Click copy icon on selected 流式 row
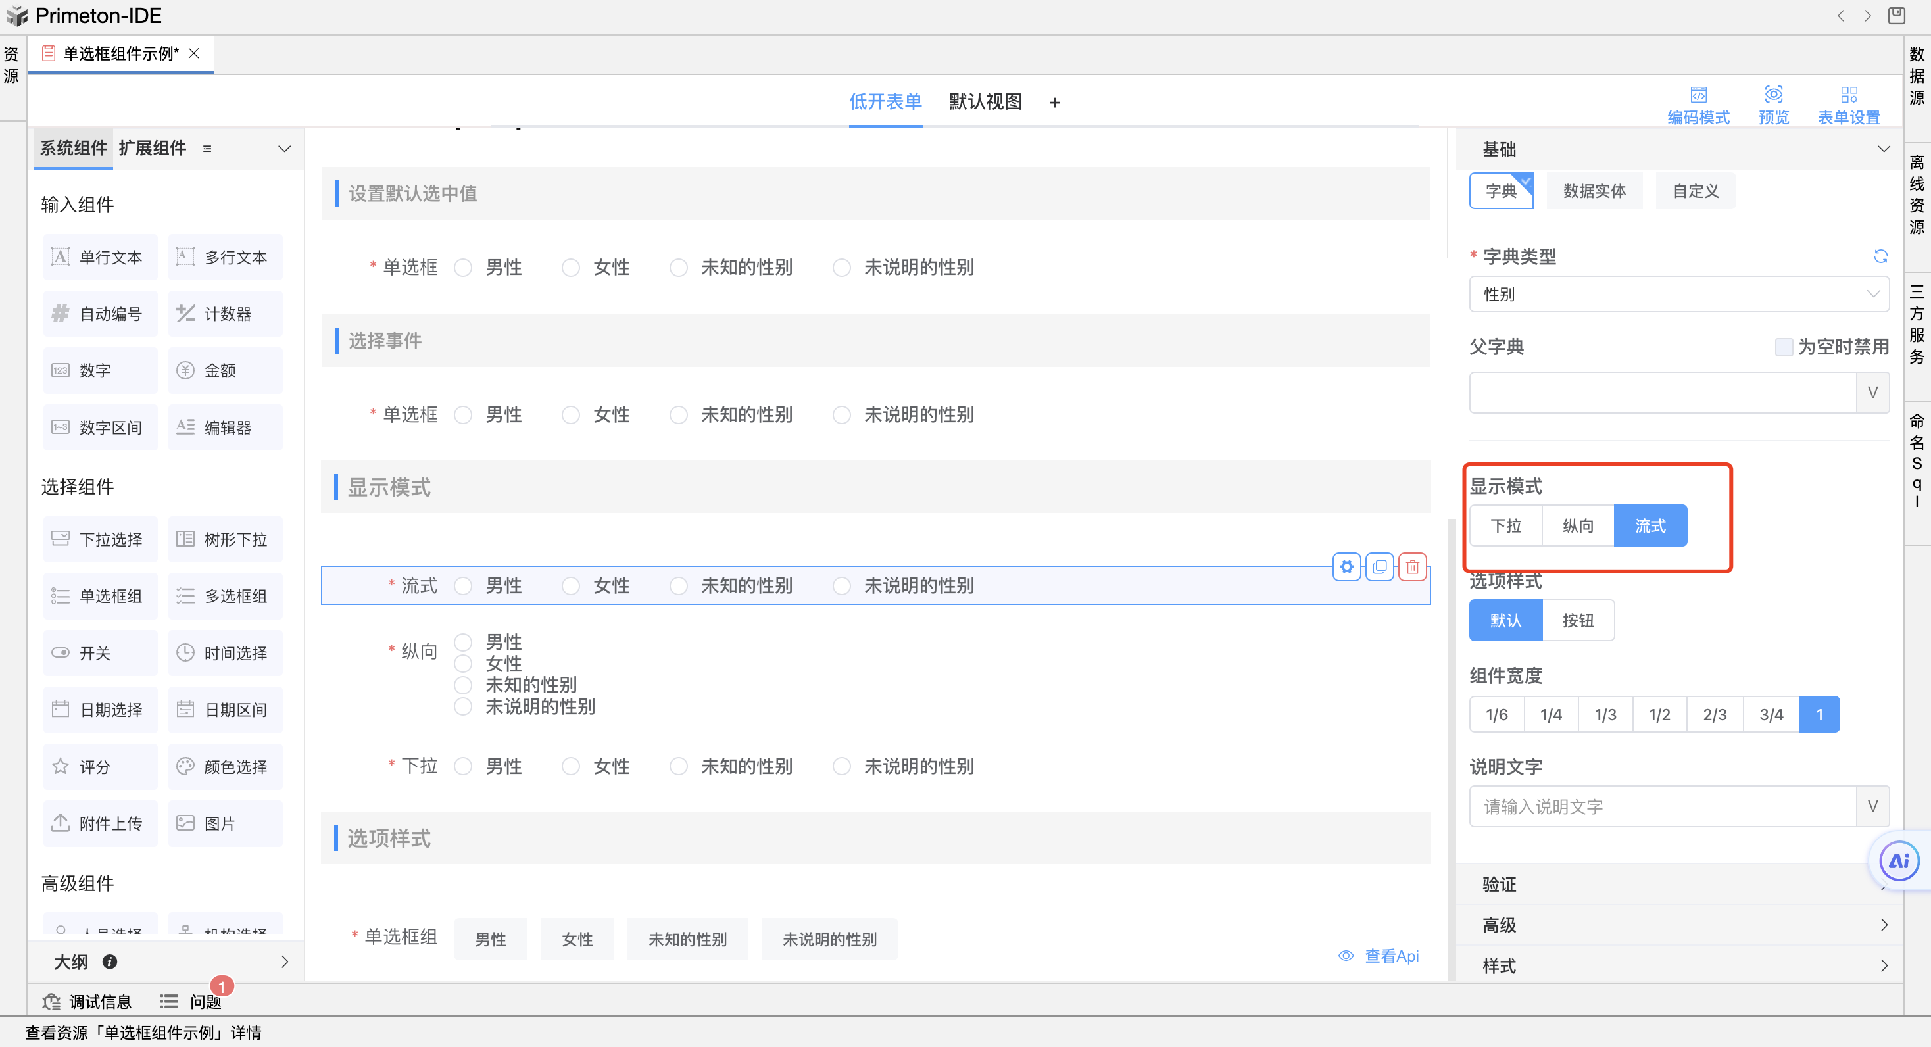Image resolution: width=1931 pixels, height=1047 pixels. 1379,567
